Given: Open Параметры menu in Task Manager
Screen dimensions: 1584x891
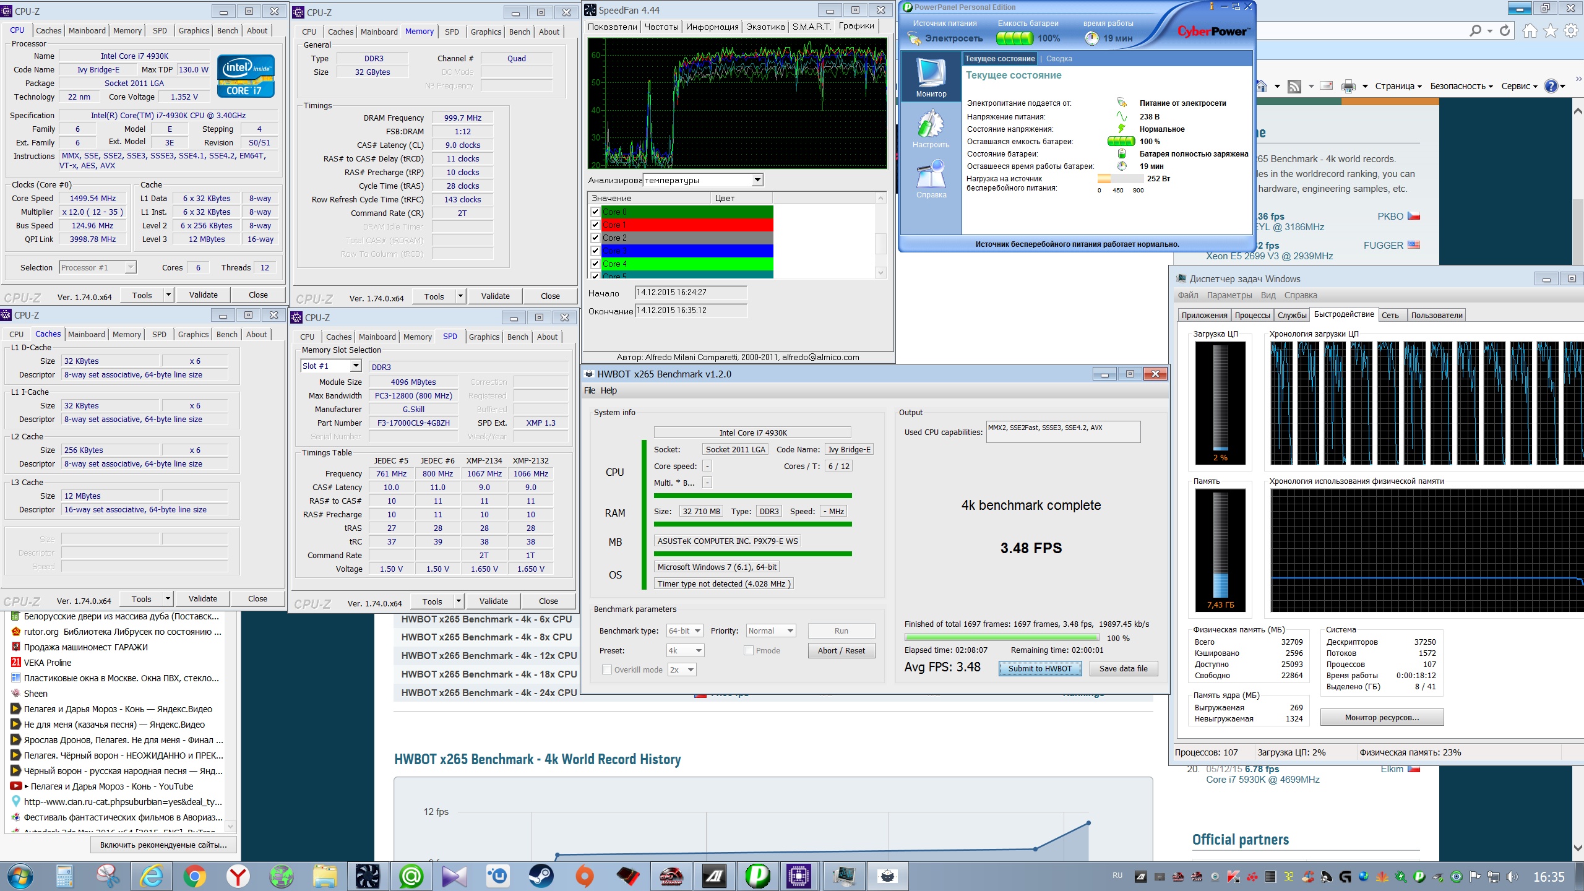Looking at the screenshot, I should pos(1229,295).
